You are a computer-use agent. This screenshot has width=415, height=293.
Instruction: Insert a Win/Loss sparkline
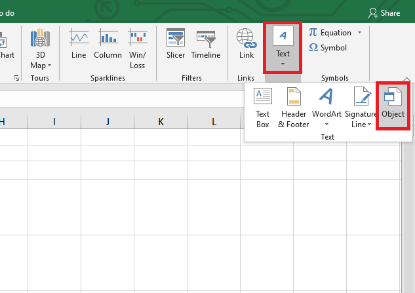(x=138, y=49)
